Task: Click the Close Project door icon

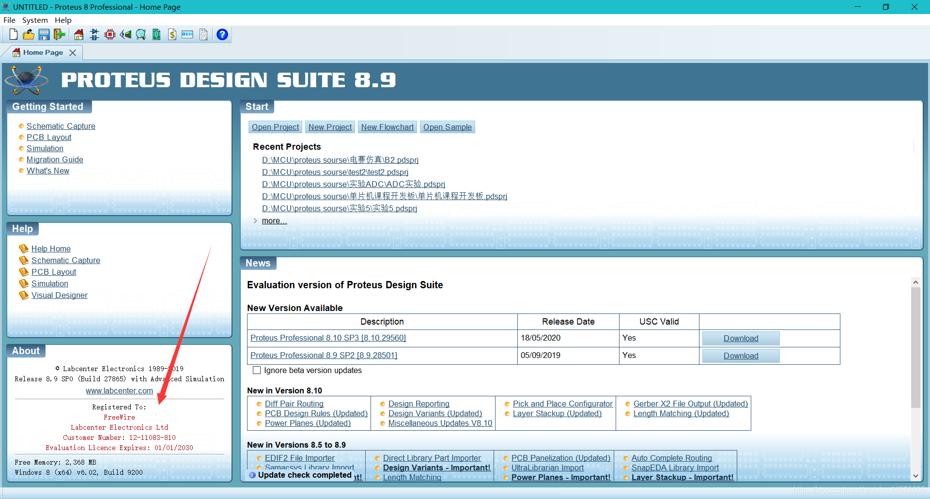Action: (59, 34)
